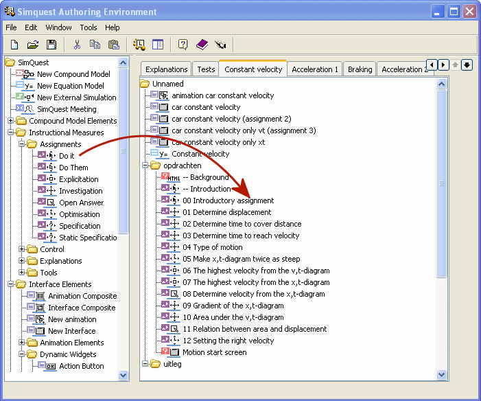The image size is (481, 401).
Task: Click the left tab navigation arrow
Action: point(432,65)
